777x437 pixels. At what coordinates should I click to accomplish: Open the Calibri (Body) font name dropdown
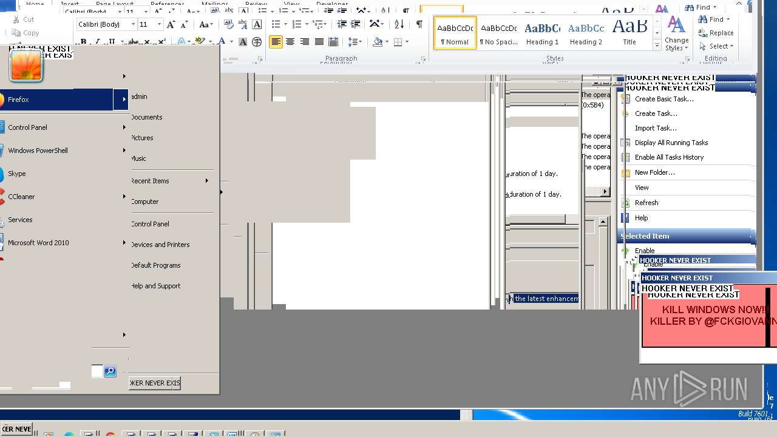(134, 24)
